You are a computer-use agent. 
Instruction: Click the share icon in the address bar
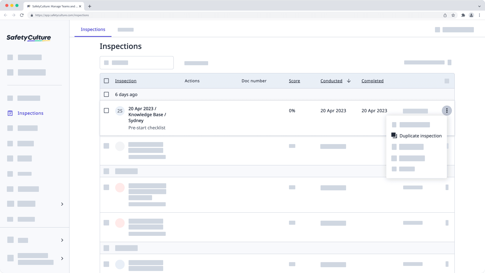(445, 15)
